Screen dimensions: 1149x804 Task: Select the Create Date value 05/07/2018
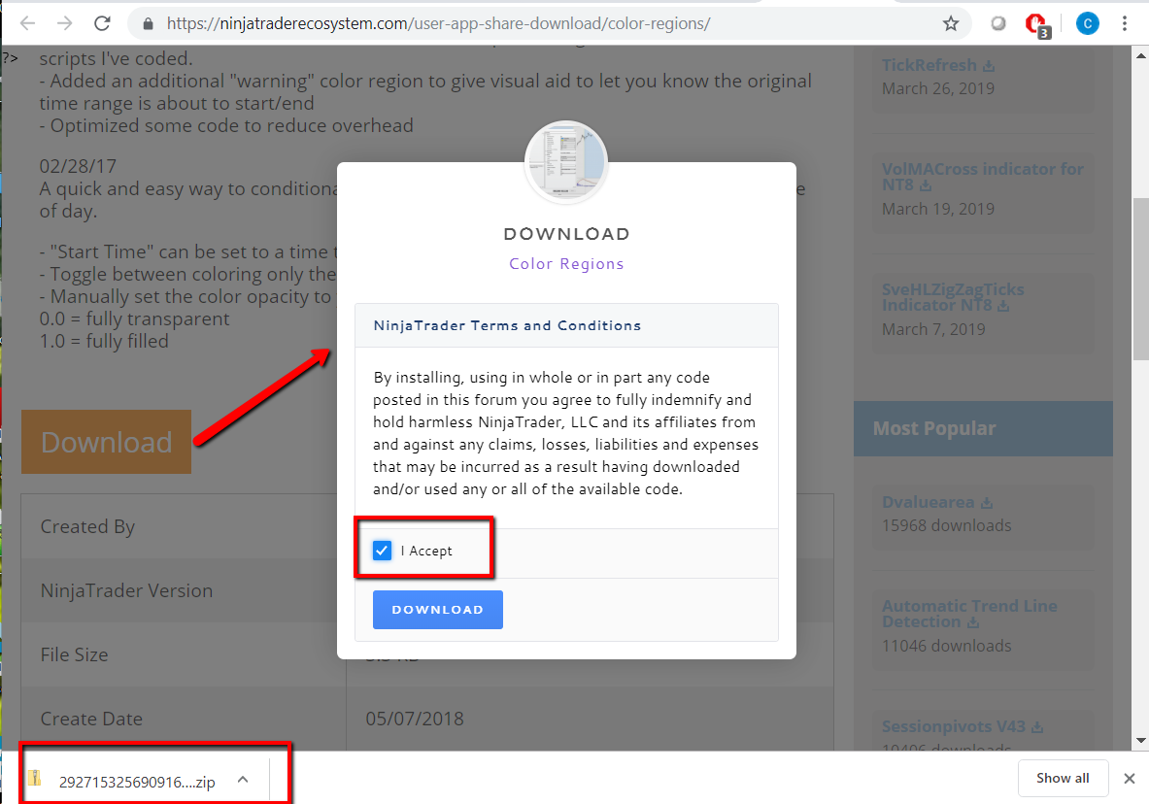pos(415,719)
